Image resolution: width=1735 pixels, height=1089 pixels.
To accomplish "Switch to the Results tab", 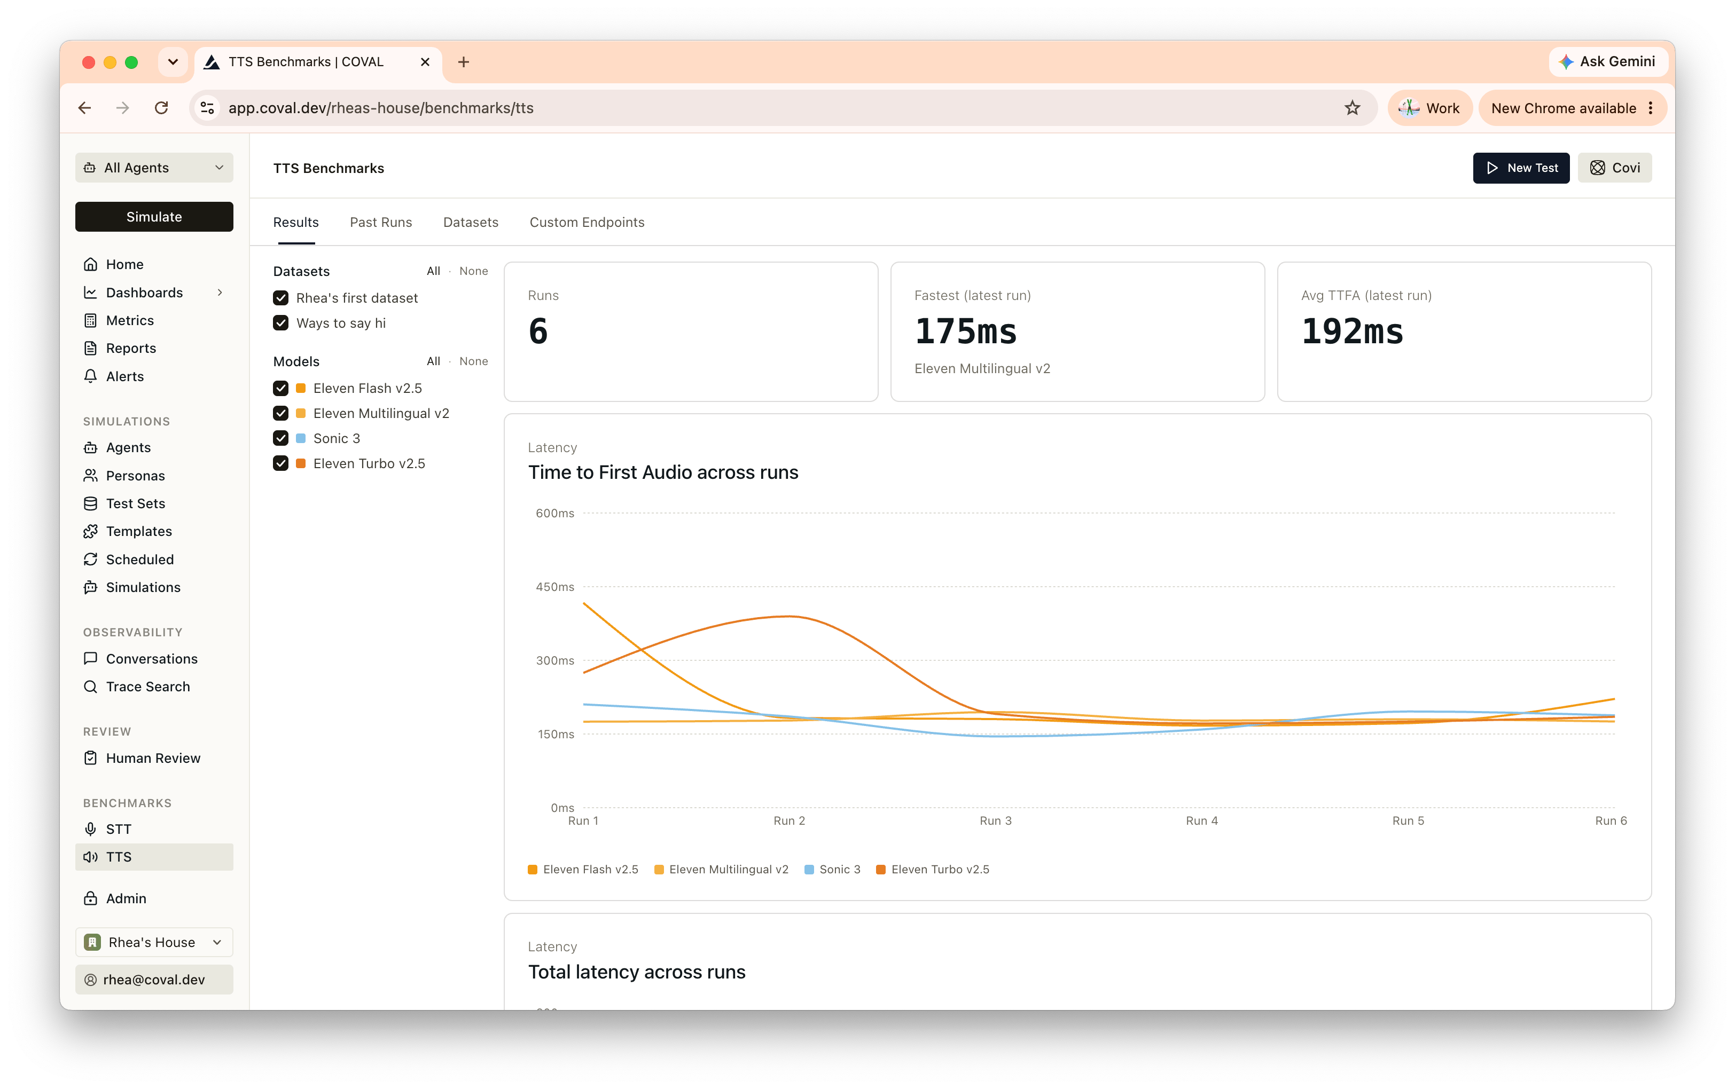I will [295, 223].
